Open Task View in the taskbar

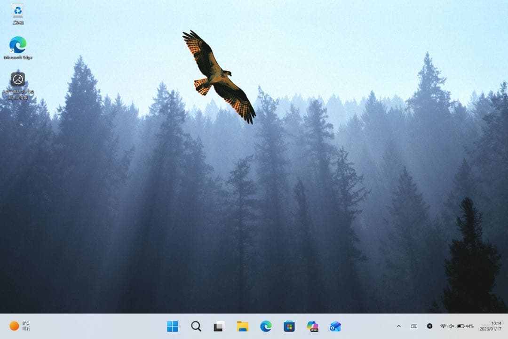219,326
